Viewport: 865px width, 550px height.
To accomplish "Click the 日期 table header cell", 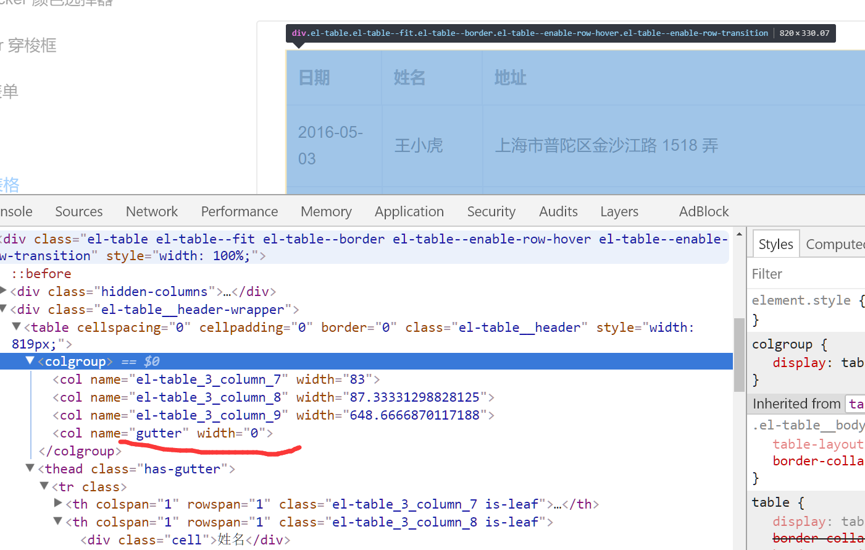I will [x=334, y=77].
